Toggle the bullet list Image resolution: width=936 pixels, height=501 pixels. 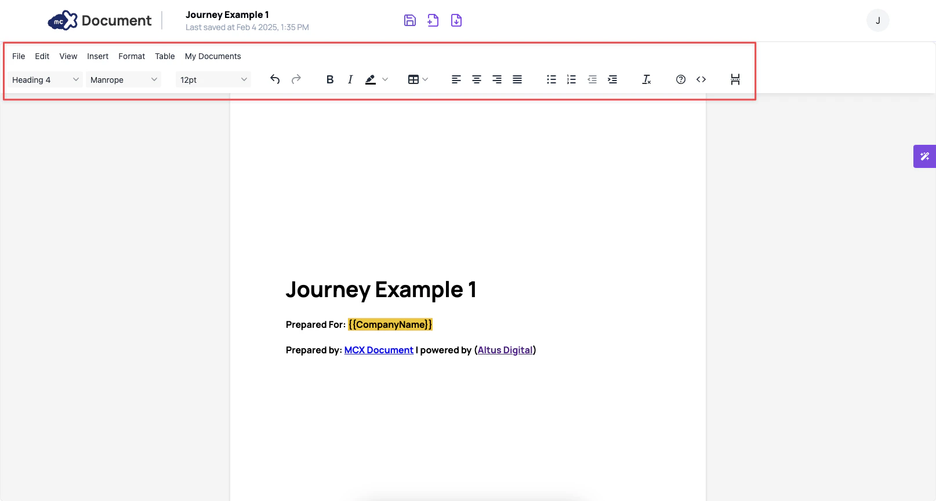552,79
